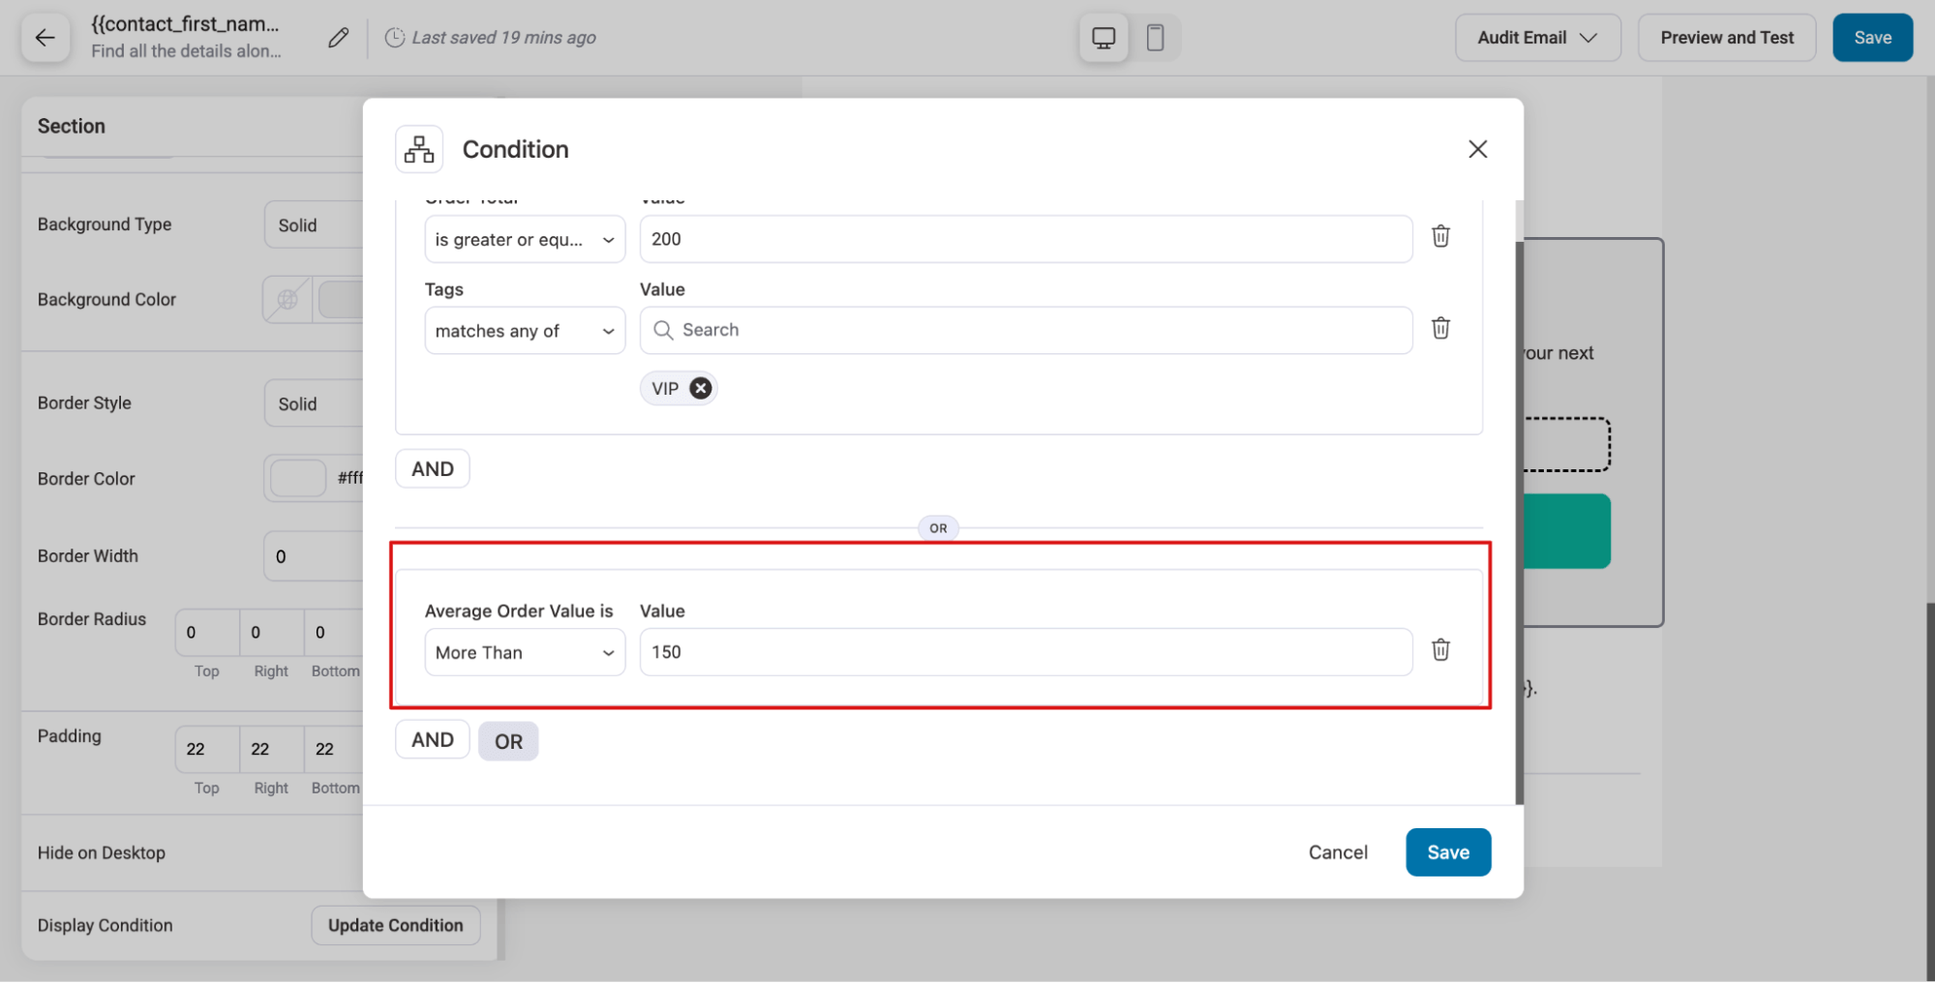1935x983 pixels.
Task: Click the back arrow button
Action: (x=45, y=38)
